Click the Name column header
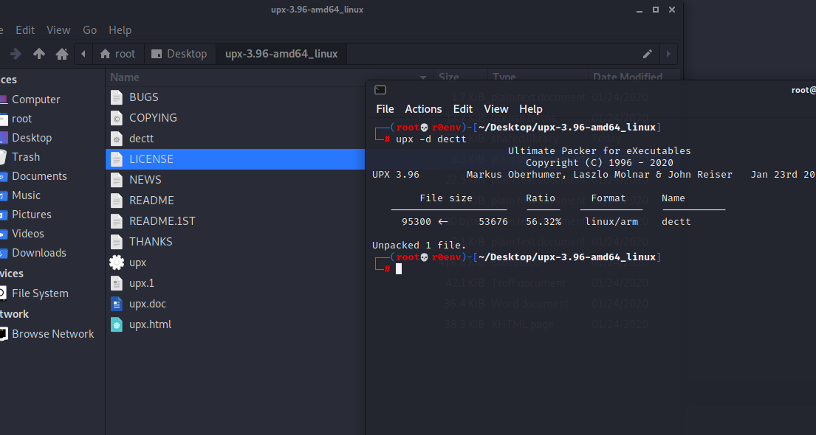The height and width of the screenshot is (435, 816). [x=125, y=77]
